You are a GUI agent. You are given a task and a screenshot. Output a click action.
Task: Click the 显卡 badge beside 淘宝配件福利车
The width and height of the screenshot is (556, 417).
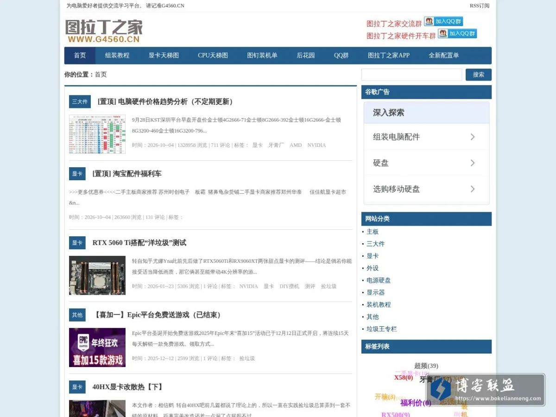pos(77,174)
